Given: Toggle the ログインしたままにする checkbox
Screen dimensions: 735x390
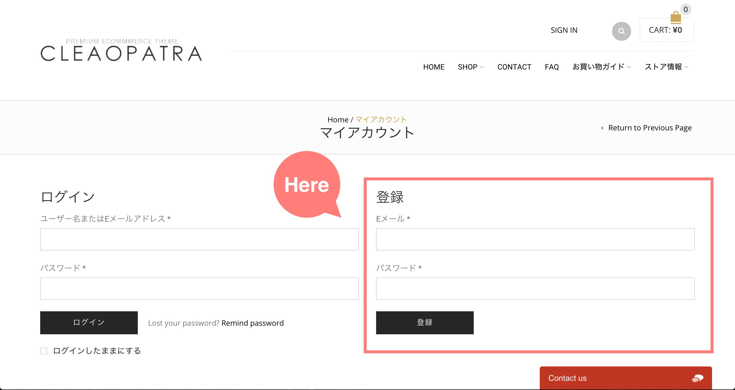Looking at the screenshot, I should point(43,351).
